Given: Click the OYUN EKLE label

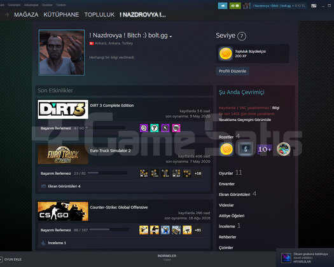Looking at the screenshot, I should coord(13,259).
